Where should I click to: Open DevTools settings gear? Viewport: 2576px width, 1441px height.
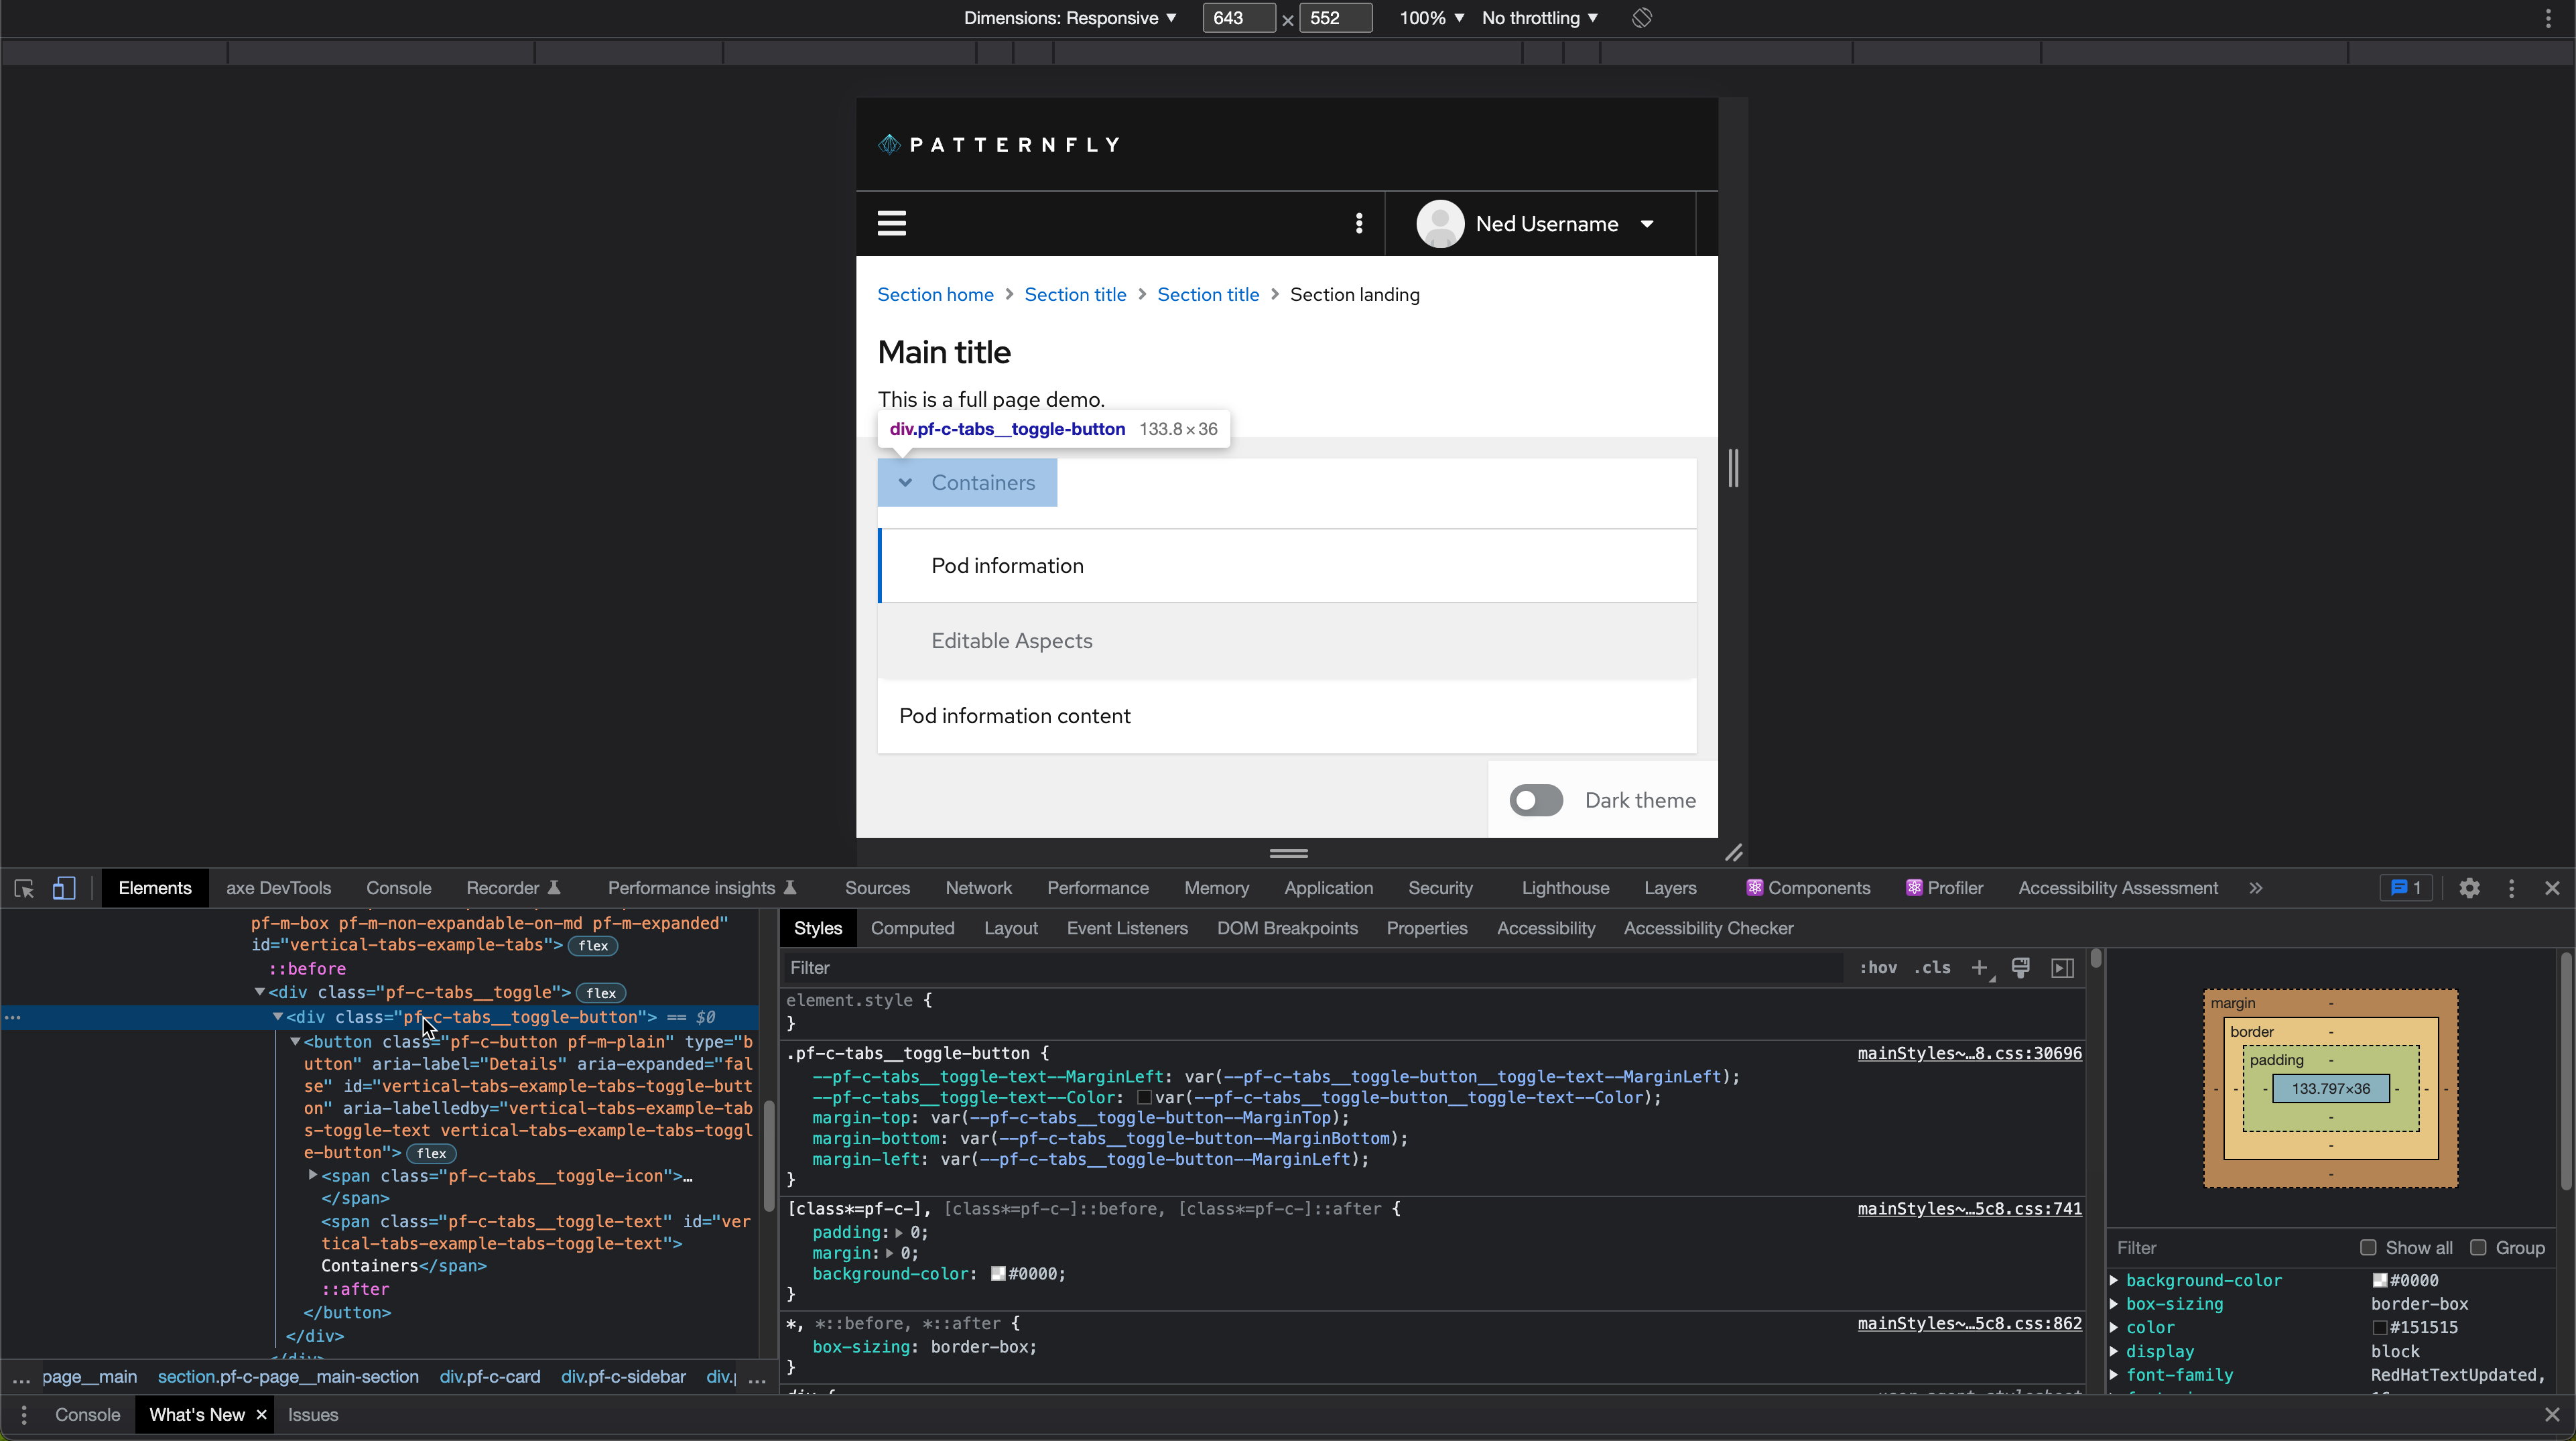pyautogui.click(x=2469, y=888)
